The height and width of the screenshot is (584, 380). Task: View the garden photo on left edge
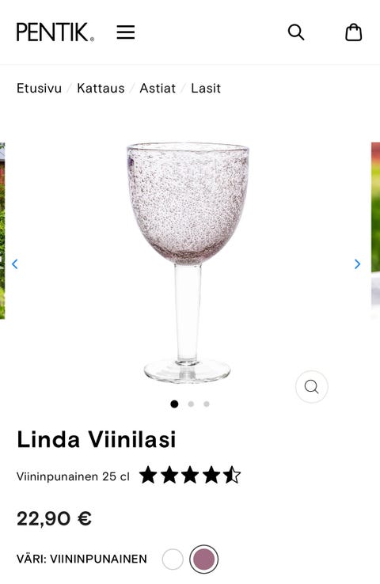pos(2,231)
